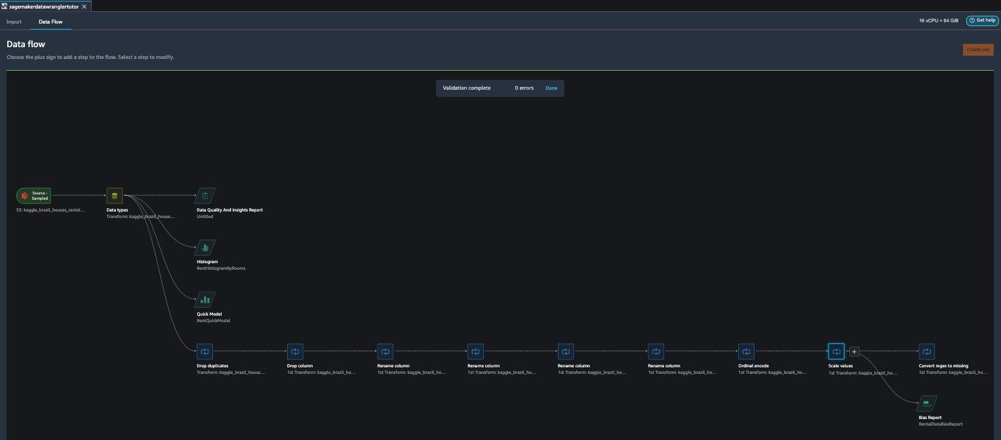Select the Drop duplicates transform node
This screenshot has height=440, width=1001.
[x=205, y=352]
